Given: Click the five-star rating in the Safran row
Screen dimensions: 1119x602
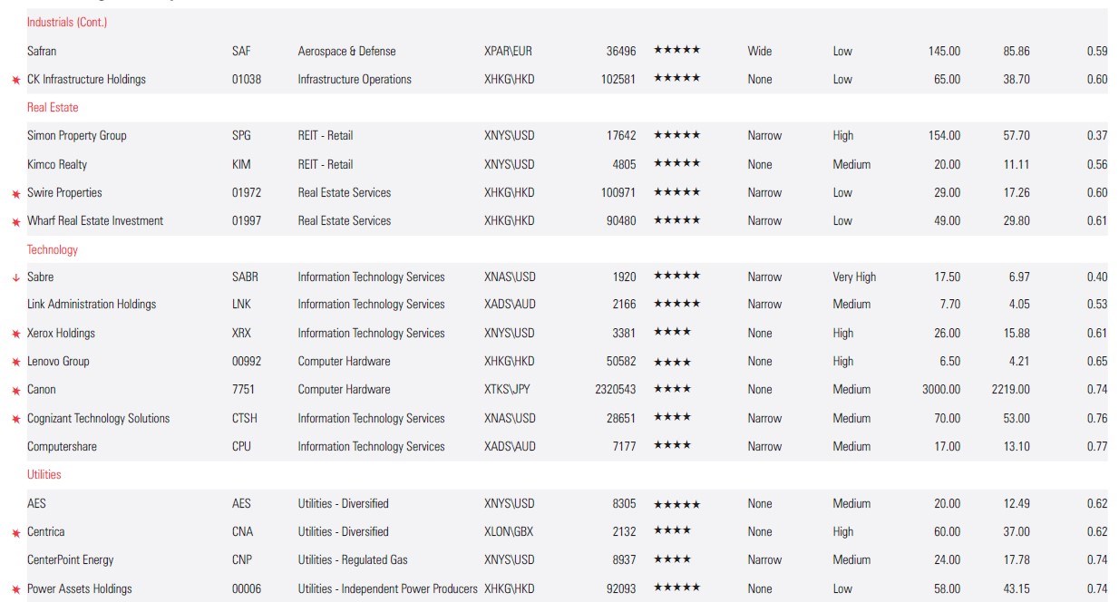Looking at the screenshot, I should coord(676,51).
